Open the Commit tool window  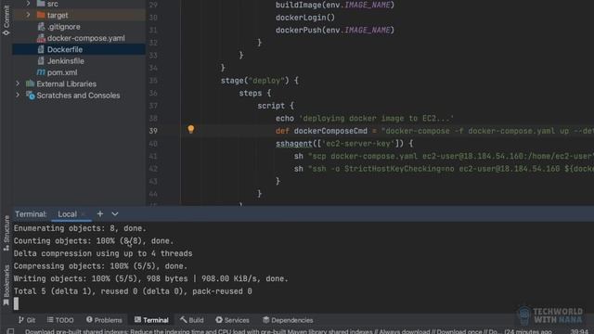6,19
